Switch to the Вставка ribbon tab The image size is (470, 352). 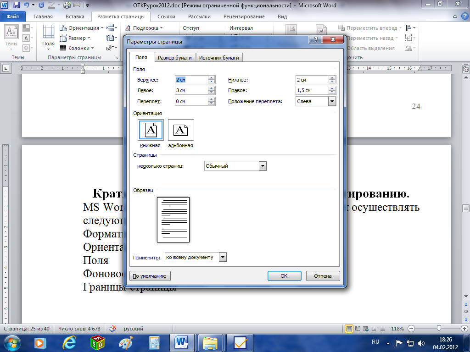(x=75, y=16)
